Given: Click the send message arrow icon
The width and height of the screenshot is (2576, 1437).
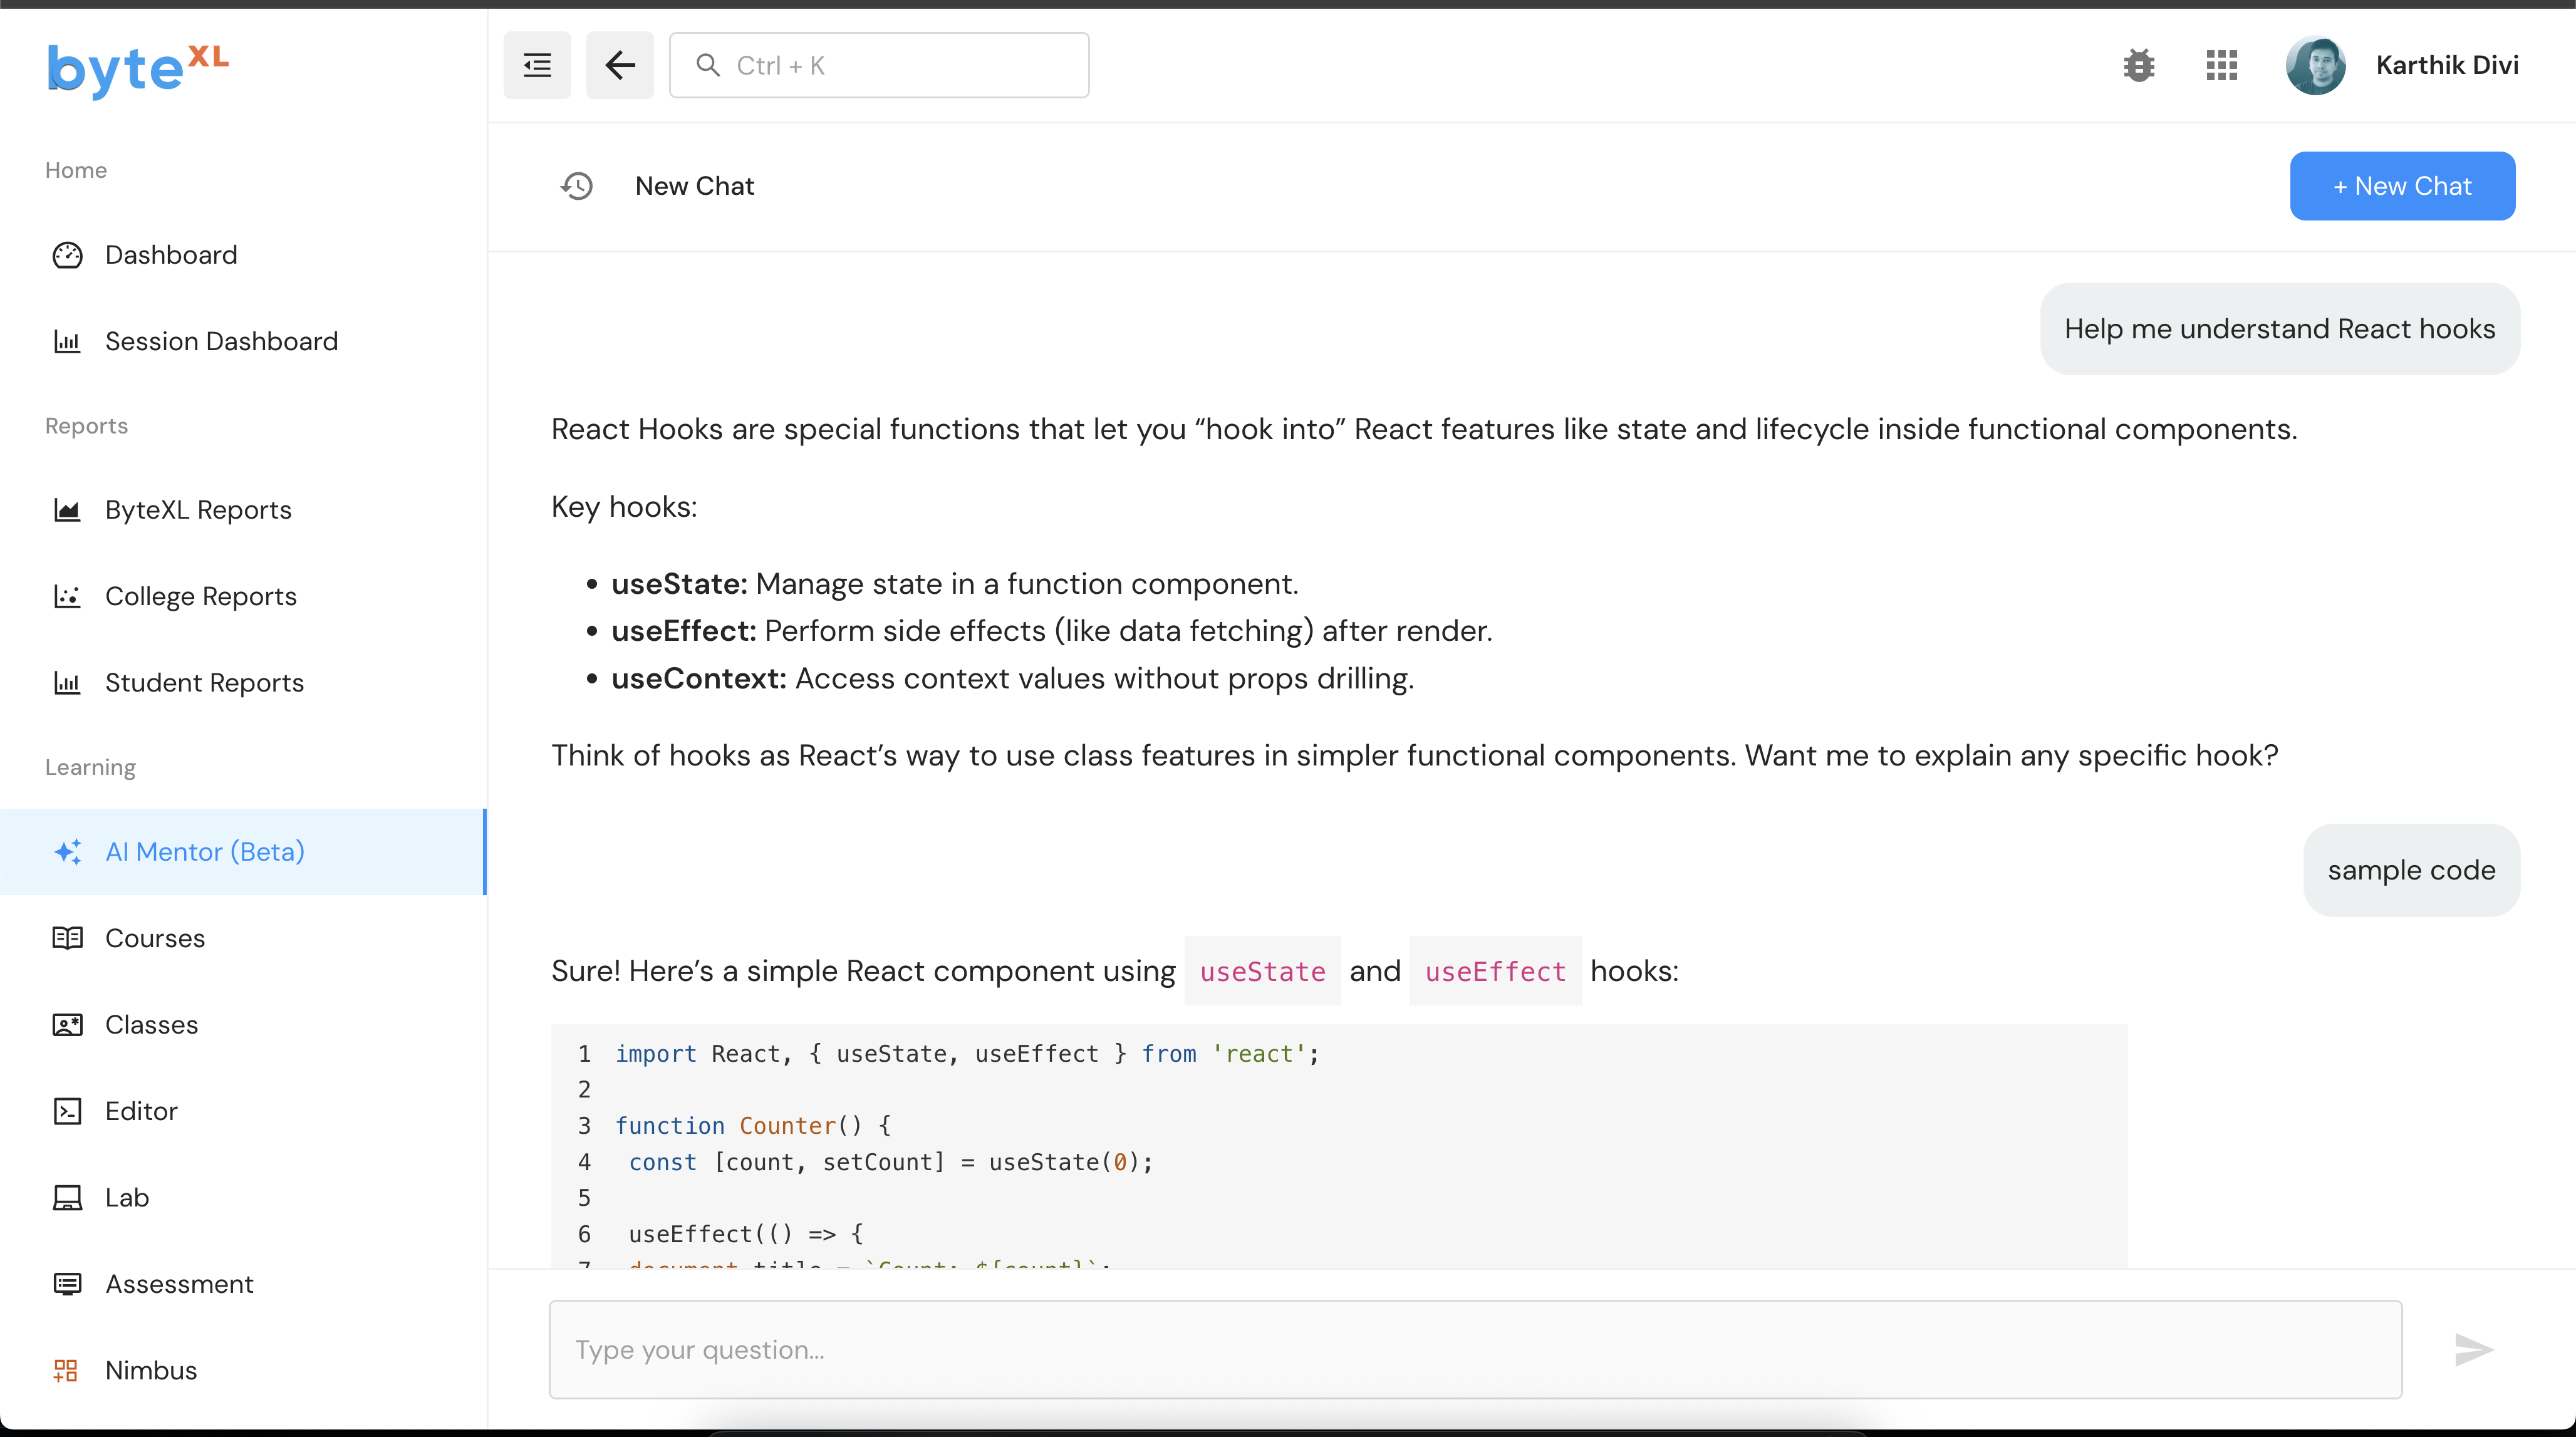Looking at the screenshot, I should coord(2473,1349).
